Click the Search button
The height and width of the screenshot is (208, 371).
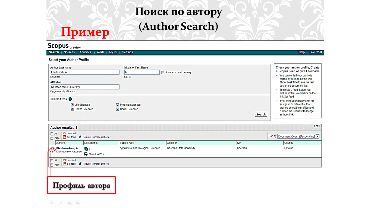tap(261, 114)
